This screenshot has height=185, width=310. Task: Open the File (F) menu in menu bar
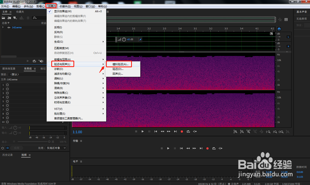[x=5, y=6]
